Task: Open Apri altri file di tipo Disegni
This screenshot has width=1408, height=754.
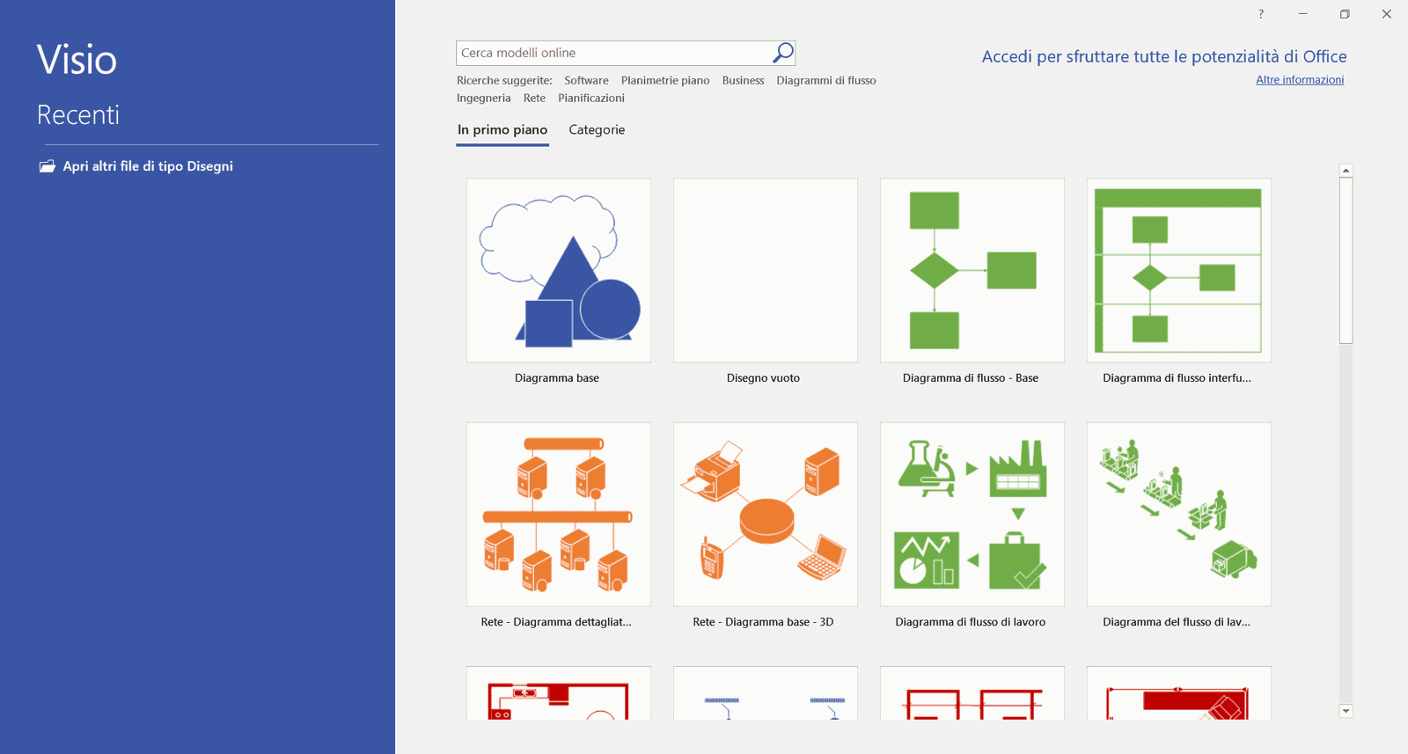Action: tap(148, 166)
